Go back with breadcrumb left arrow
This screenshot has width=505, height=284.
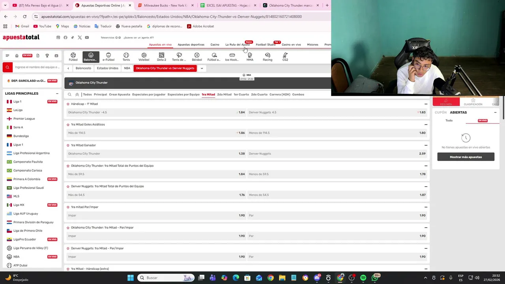click(68, 68)
